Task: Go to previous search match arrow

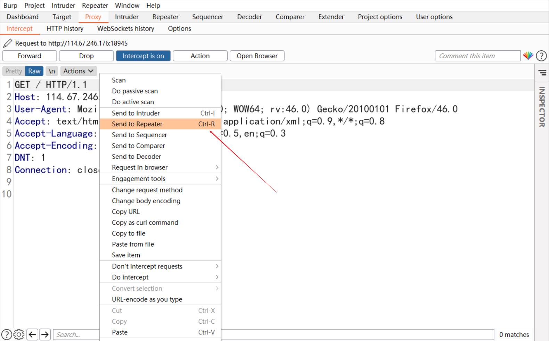Action: click(x=32, y=334)
